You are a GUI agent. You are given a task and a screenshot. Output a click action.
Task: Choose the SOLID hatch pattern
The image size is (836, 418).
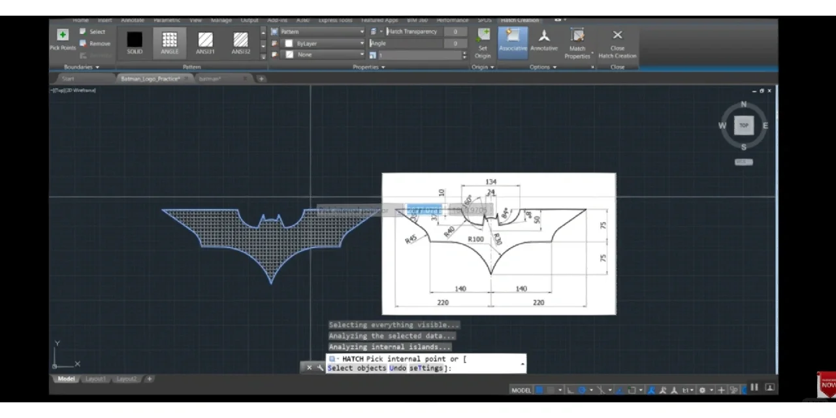pyautogui.click(x=135, y=43)
